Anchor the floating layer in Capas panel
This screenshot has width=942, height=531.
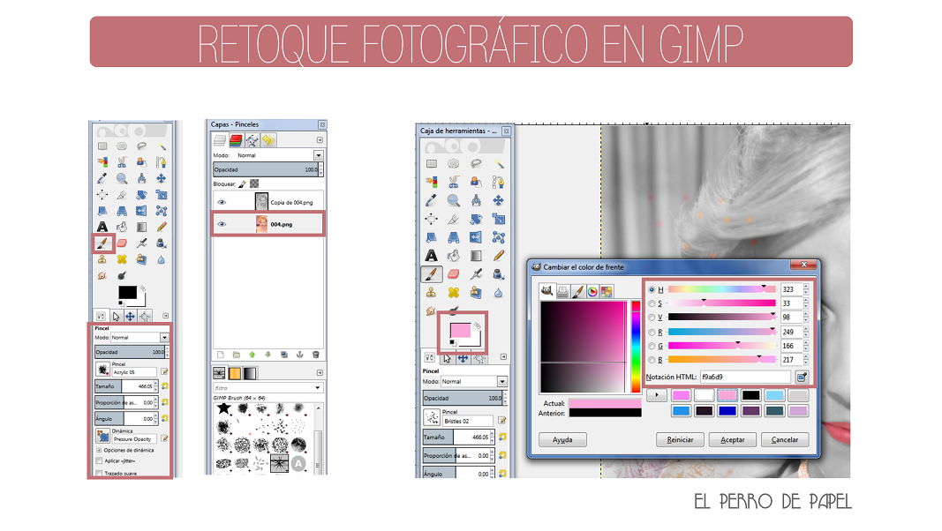(x=300, y=355)
